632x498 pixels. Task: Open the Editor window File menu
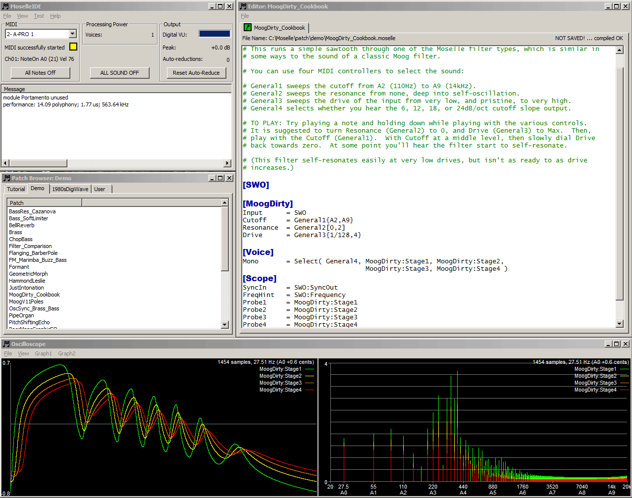tap(245, 16)
